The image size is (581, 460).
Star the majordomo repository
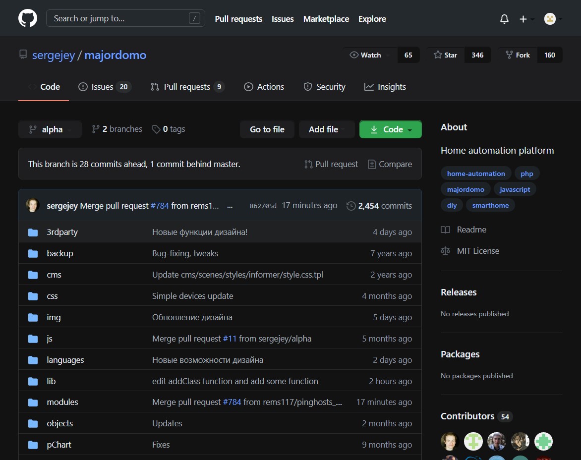pos(446,55)
